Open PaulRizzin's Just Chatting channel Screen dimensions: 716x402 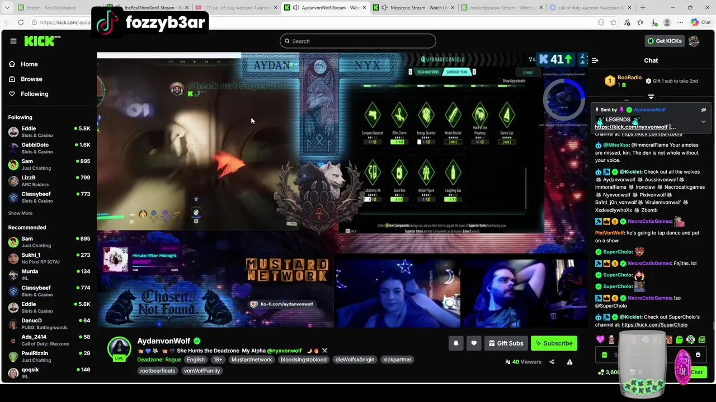click(x=49, y=356)
